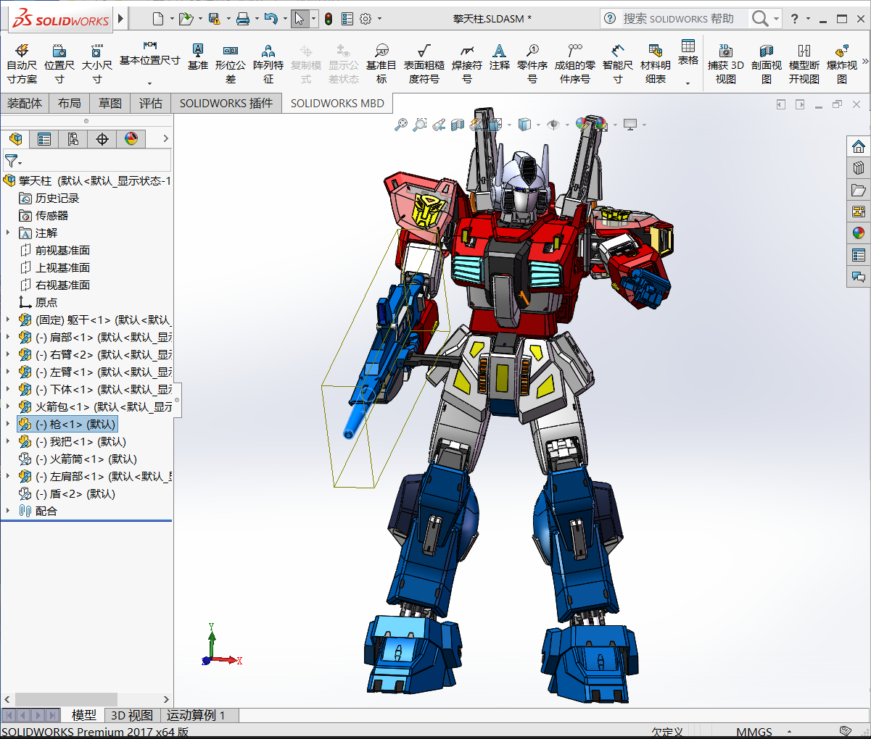Click the 注释 annotation tool
This screenshot has height=739, width=871.
click(x=499, y=57)
